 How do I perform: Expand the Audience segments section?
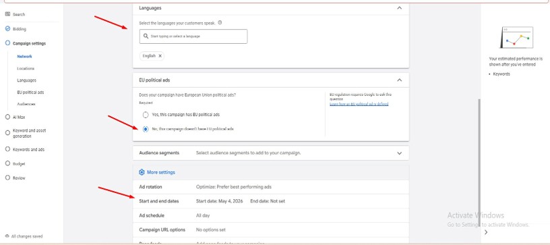tap(399, 153)
